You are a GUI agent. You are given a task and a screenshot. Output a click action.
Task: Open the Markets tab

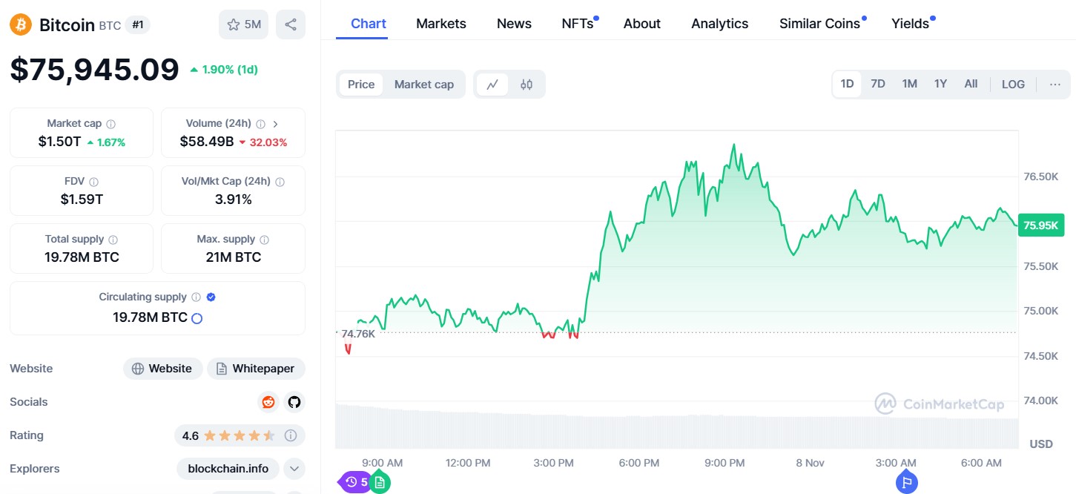coord(441,24)
